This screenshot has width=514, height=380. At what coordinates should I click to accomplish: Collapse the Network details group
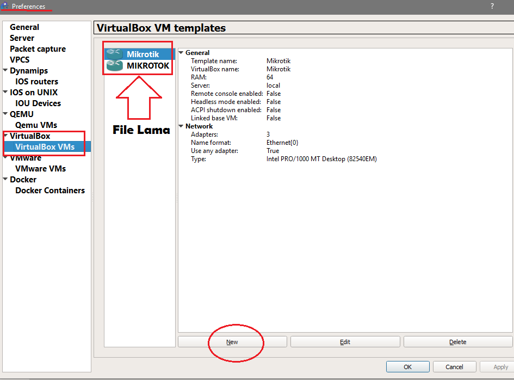point(181,126)
